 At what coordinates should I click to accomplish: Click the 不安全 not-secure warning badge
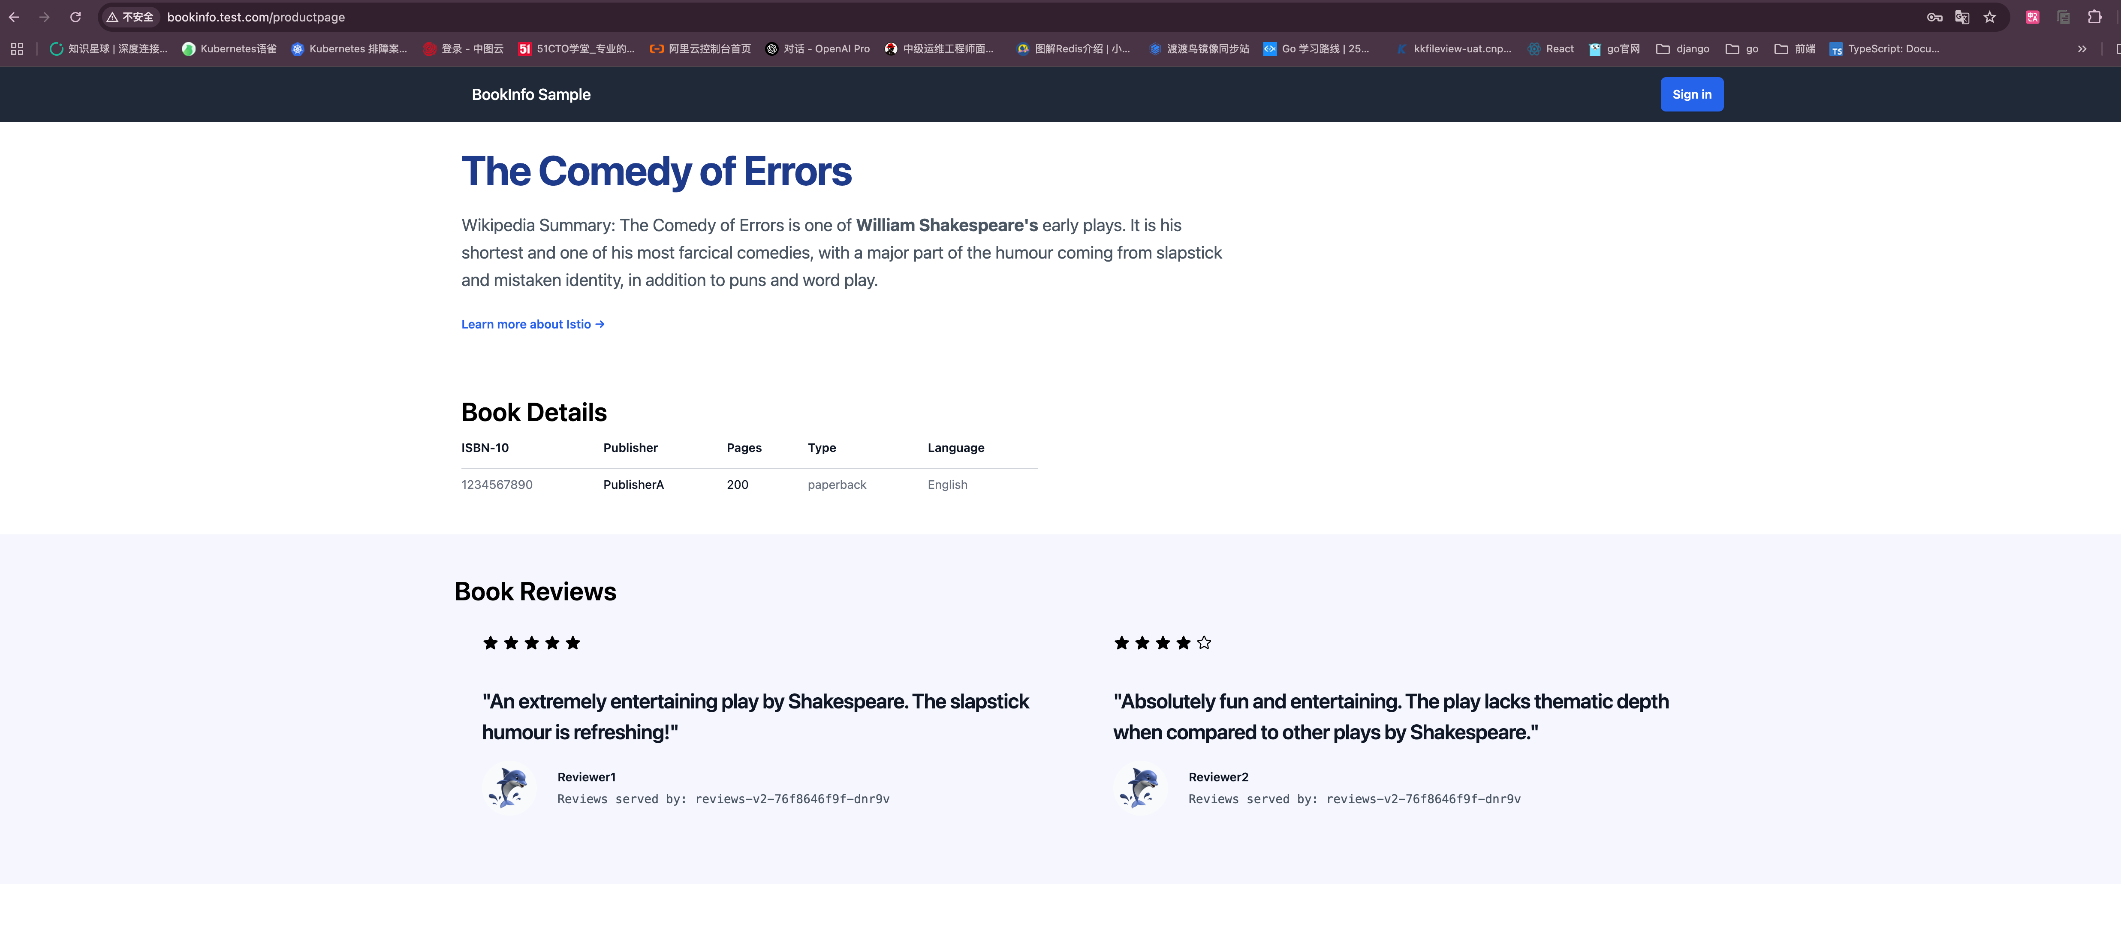tap(130, 17)
